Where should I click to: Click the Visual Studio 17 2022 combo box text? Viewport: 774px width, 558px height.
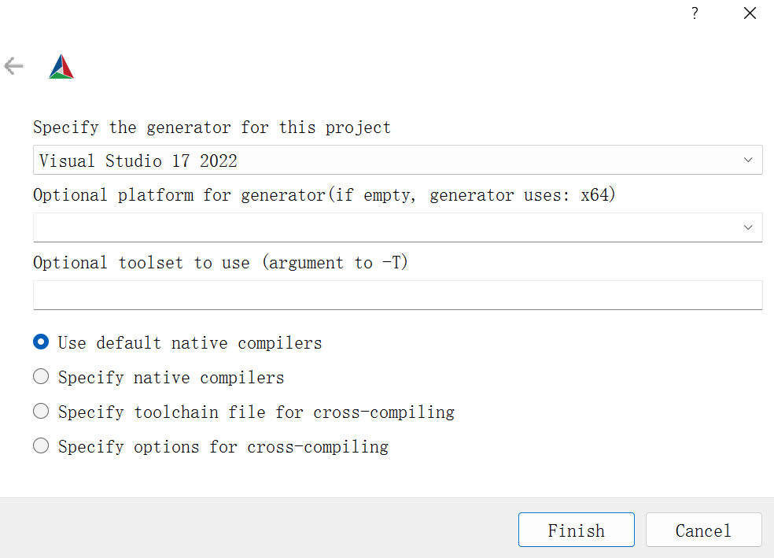pyautogui.click(x=138, y=161)
